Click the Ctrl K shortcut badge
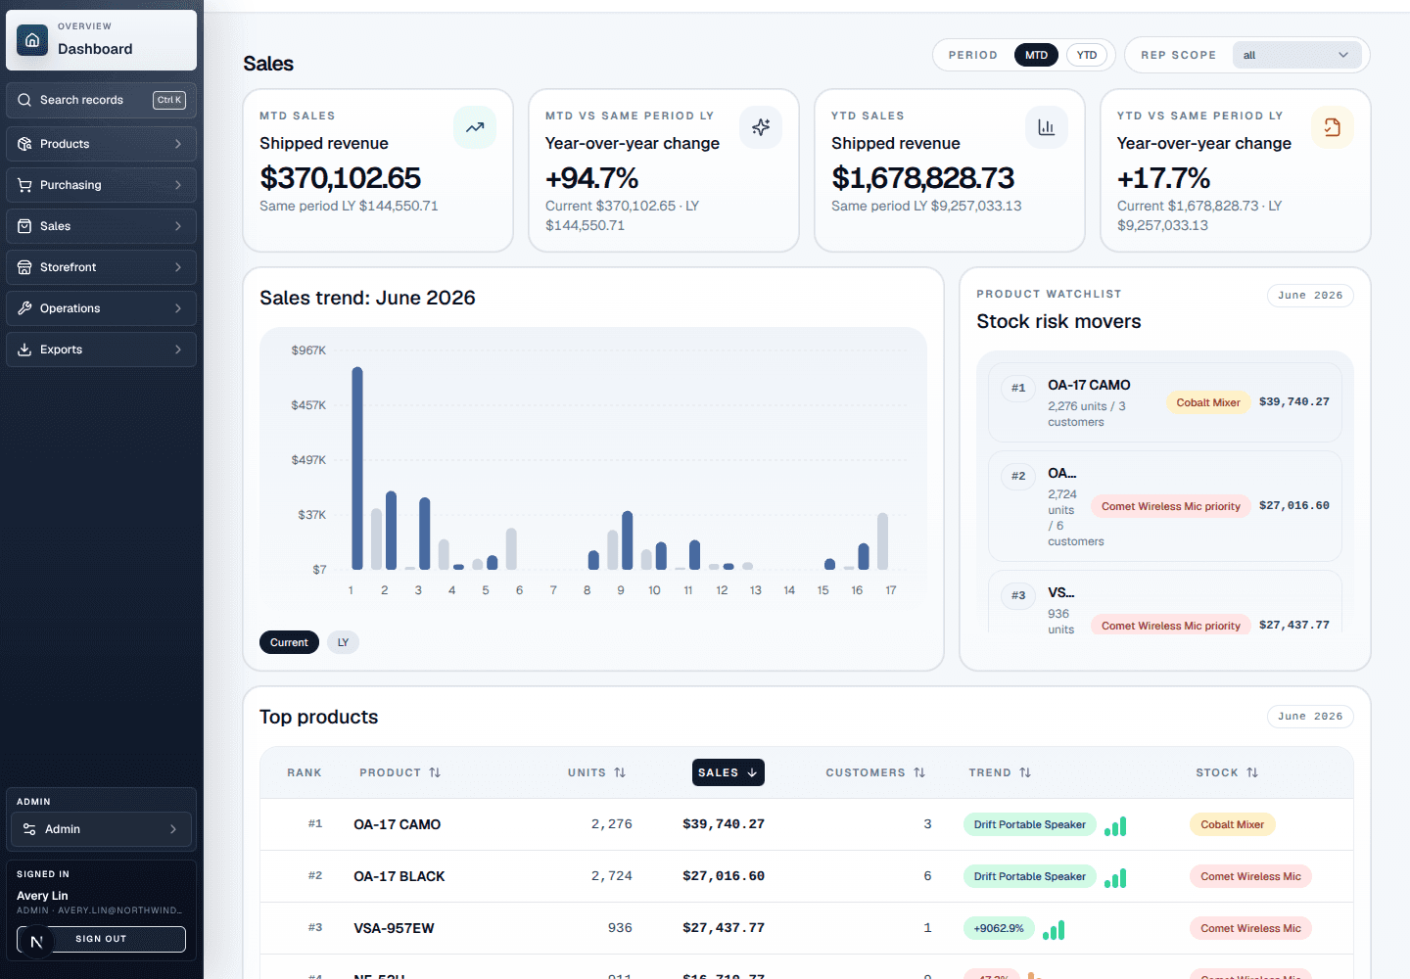Image resolution: width=1410 pixels, height=979 pixels. (169, 100)
